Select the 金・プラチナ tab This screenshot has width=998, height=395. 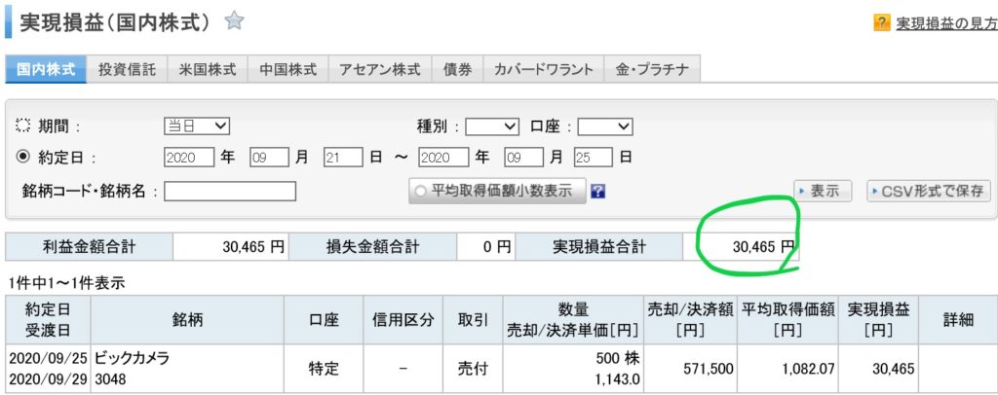coord(652,70)
